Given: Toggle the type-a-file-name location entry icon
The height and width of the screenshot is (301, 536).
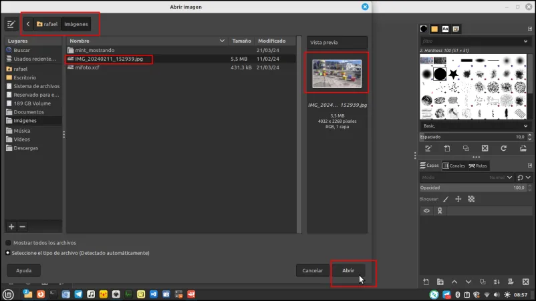Looking at the screenshot, I should point(11,24).
